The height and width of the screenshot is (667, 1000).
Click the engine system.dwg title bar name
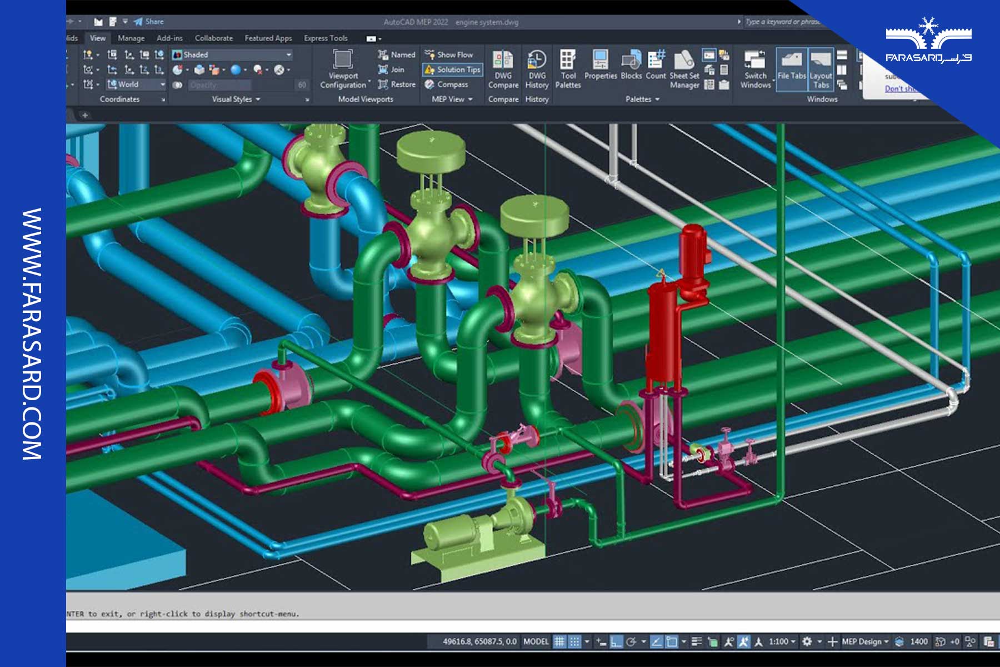pyautogui.click(x=486, y=23)
